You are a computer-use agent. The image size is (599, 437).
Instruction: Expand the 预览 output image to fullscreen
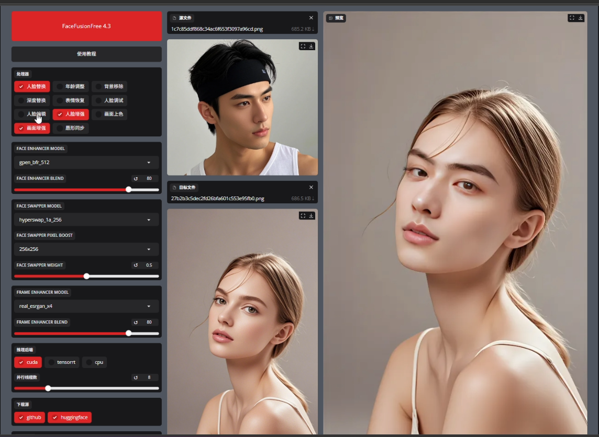coord(572,18)
